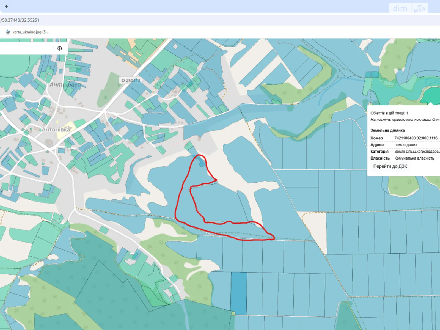Focus the map search input field
Image resolution: width=440 pixels, height=330 pixels.
(x=26, y=48)
